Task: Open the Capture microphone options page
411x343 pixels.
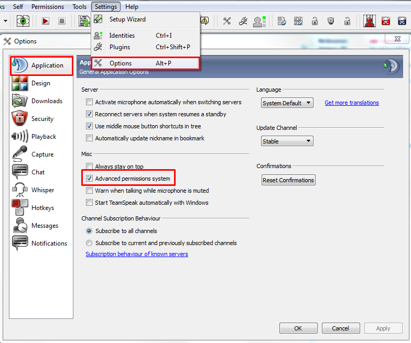Action: tap(41, 154)
